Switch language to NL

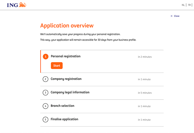pos(183,5)
